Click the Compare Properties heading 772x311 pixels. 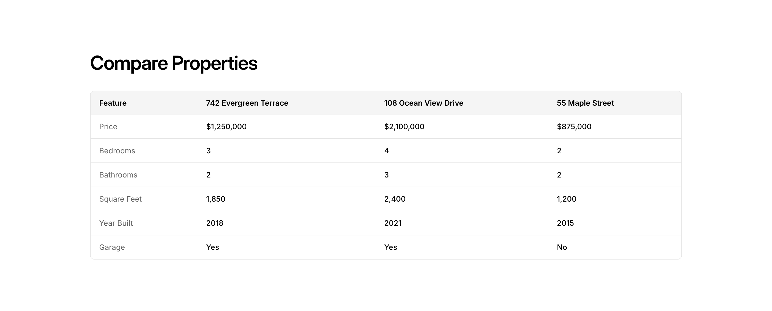click(173, 63)
